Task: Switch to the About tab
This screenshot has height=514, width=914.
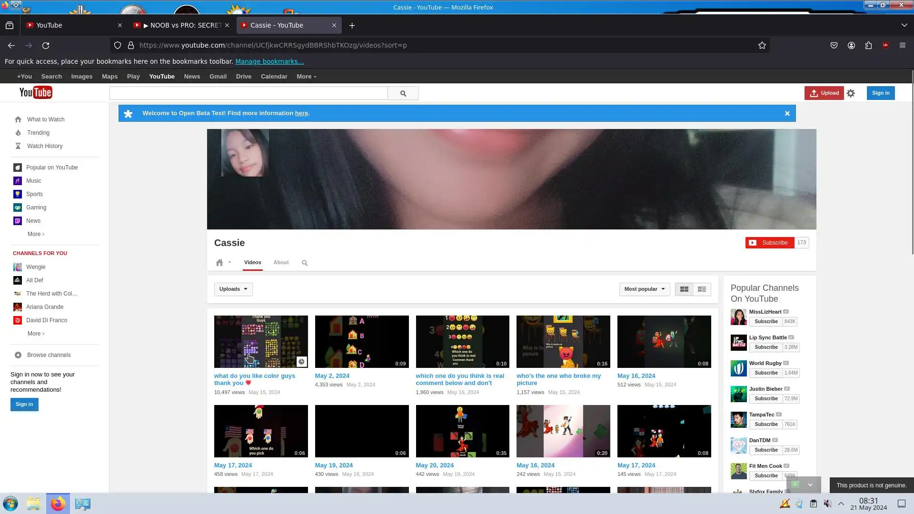Action: click(x=281, y=263)
